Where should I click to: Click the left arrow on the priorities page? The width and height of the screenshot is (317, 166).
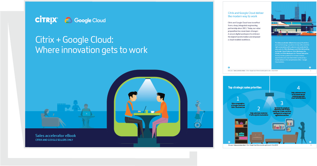229,142
